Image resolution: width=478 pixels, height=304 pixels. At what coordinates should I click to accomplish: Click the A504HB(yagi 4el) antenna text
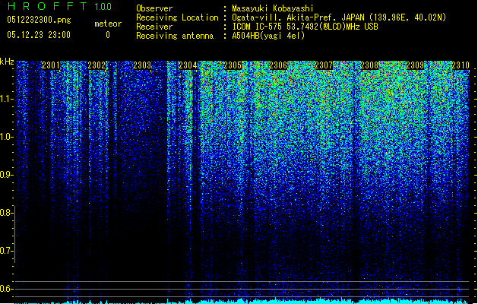pos(268,36)
